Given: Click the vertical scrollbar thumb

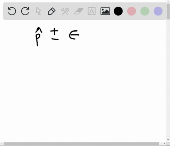Looking at the screenshot, I should pos(168,11).
